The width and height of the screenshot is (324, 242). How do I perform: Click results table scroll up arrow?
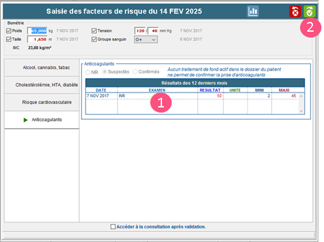point(301,96)
